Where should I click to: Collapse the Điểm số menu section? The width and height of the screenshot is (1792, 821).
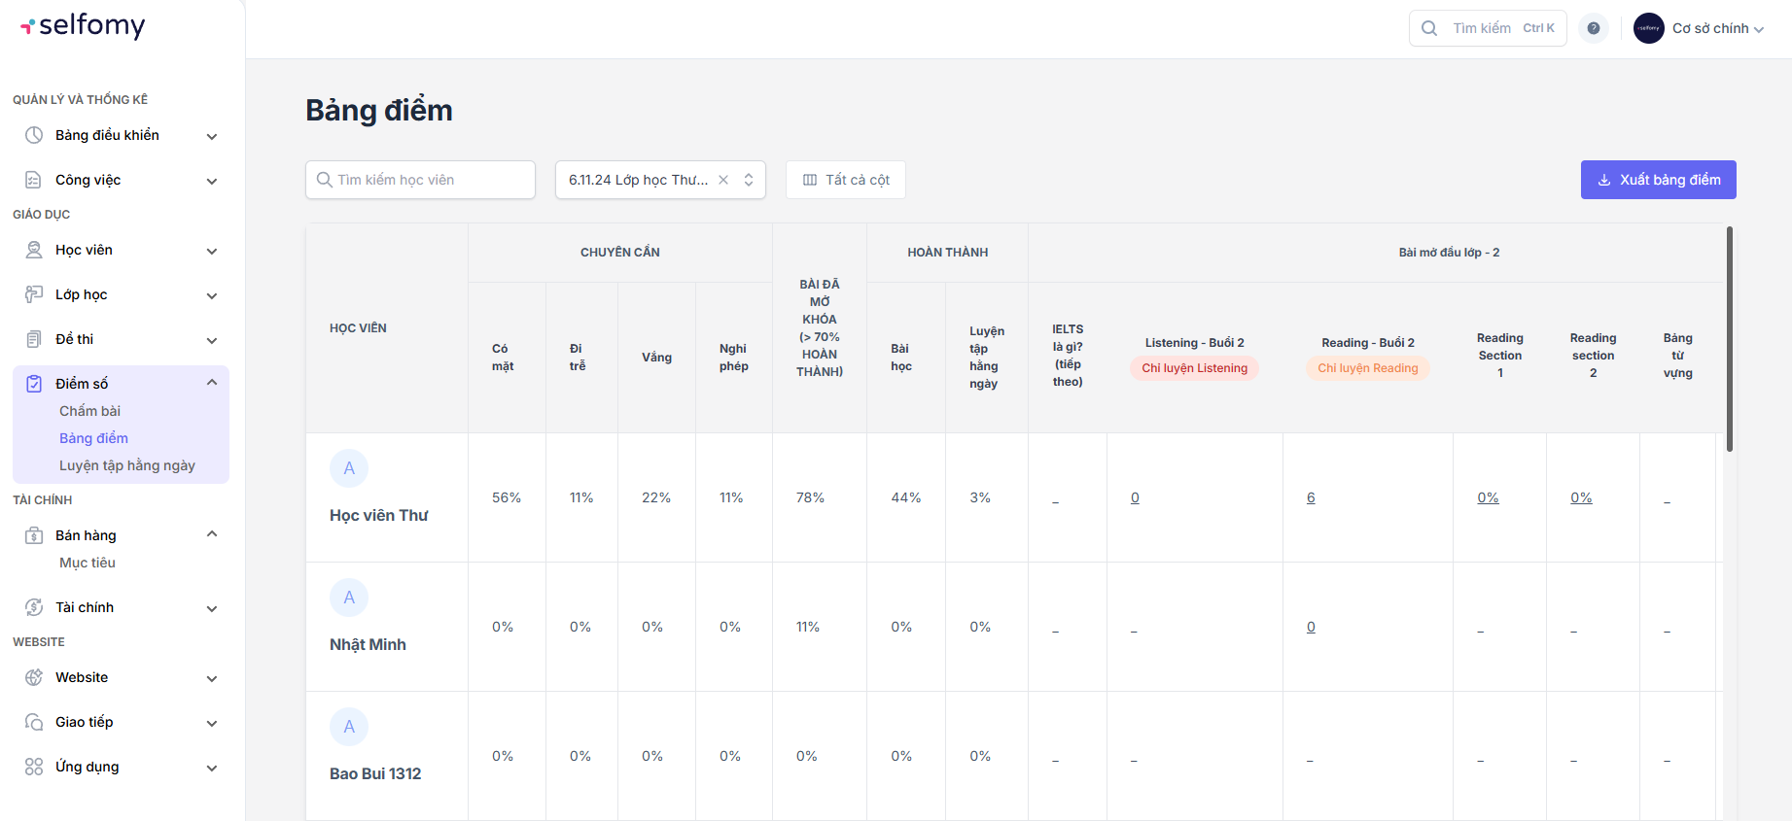point(211,383)
